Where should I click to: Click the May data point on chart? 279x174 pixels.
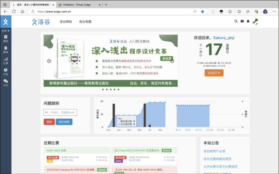coord(139,115)
